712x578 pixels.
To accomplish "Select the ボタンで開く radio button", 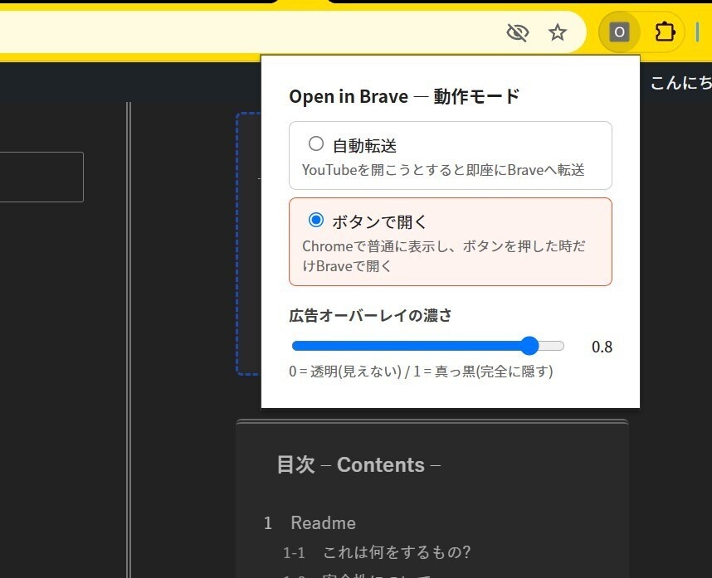I will coord(316,220).
